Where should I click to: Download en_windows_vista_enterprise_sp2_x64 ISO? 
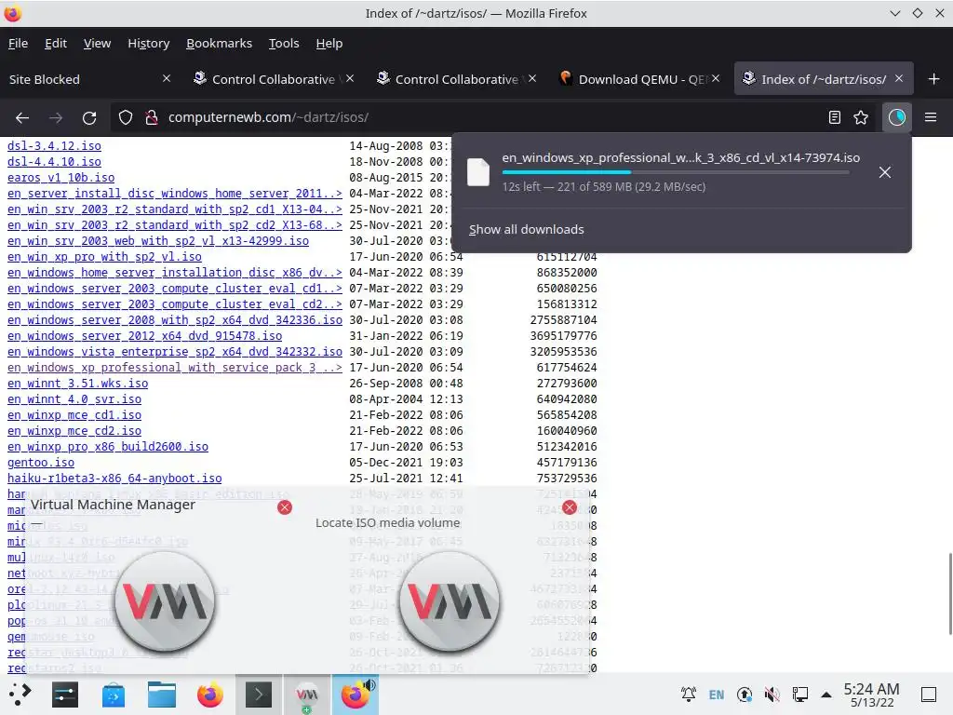coord(174,351)
